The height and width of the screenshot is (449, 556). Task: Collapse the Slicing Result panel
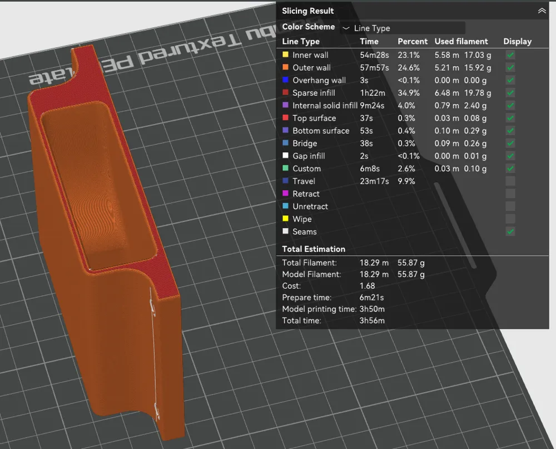pyautogui.click(x=542, y=11)
